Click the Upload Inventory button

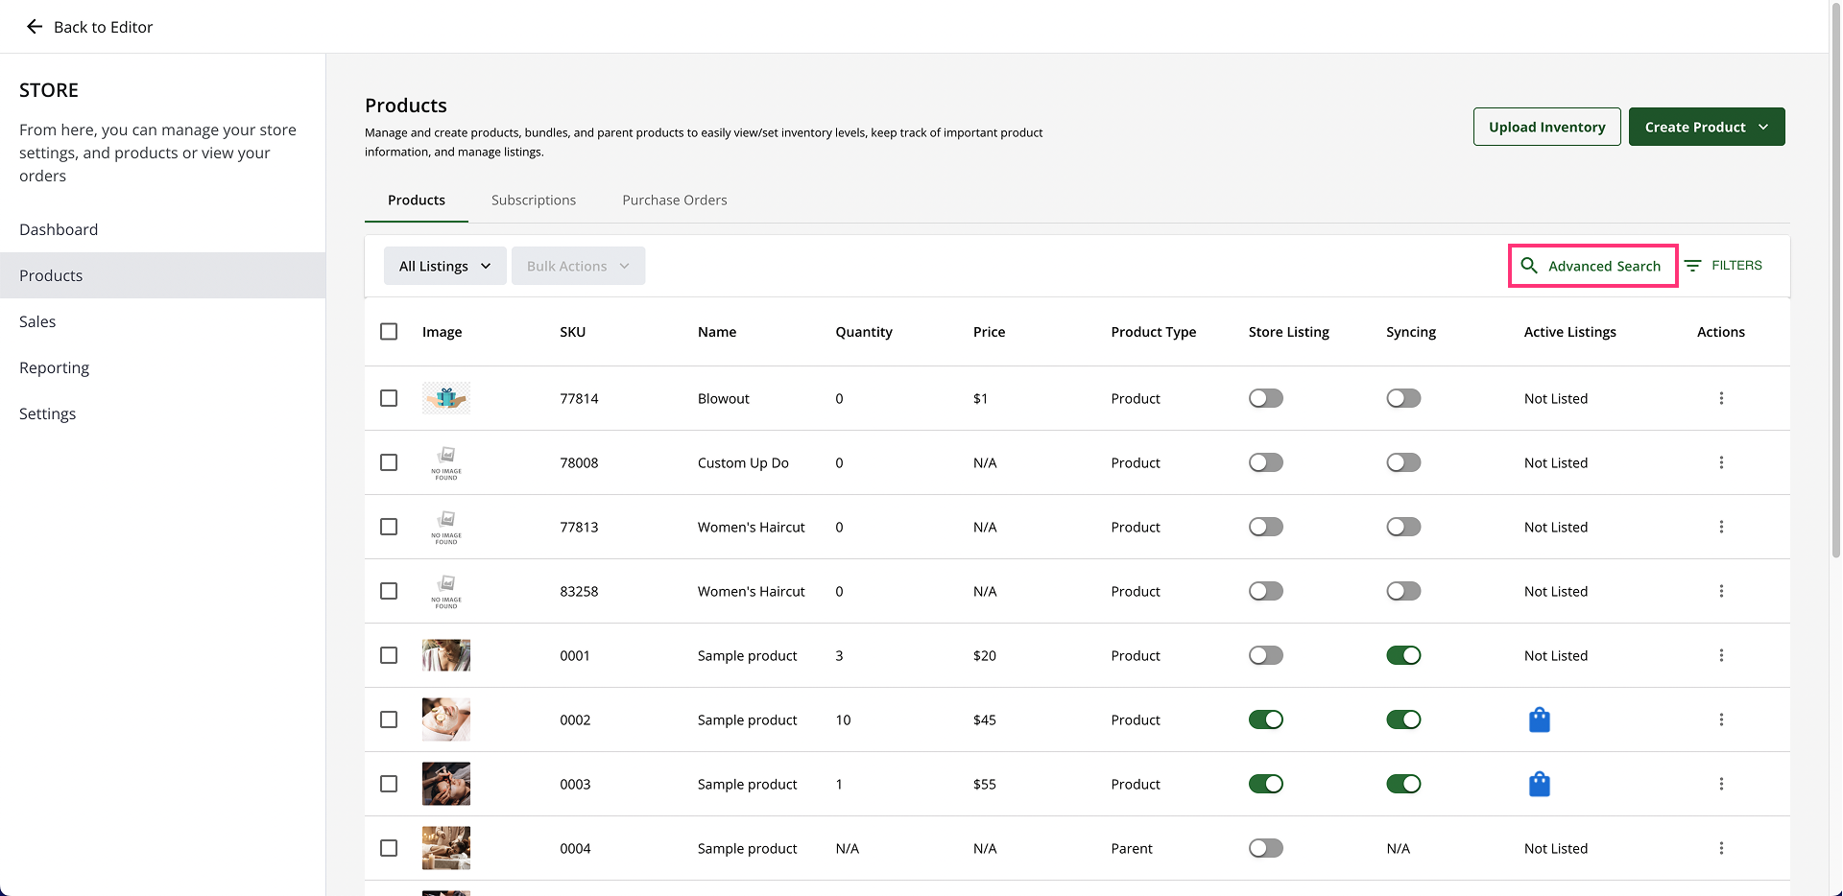[x=1546, y=127]
